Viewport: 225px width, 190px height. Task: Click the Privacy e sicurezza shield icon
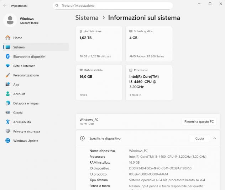[8, 131]
